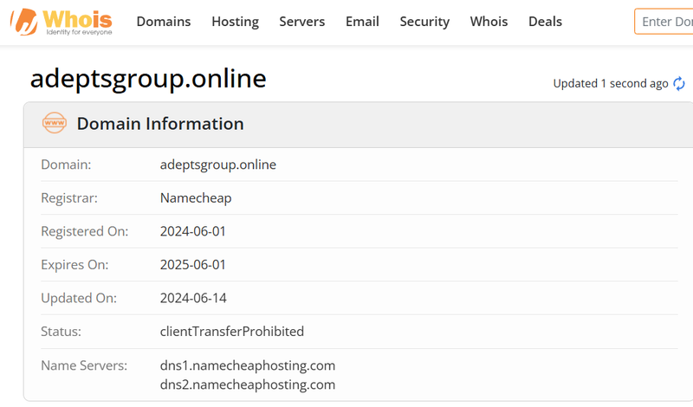693x407 pixels.
Task: Select name server dns1.namecheaphosting.com
Action: (248, 365)
